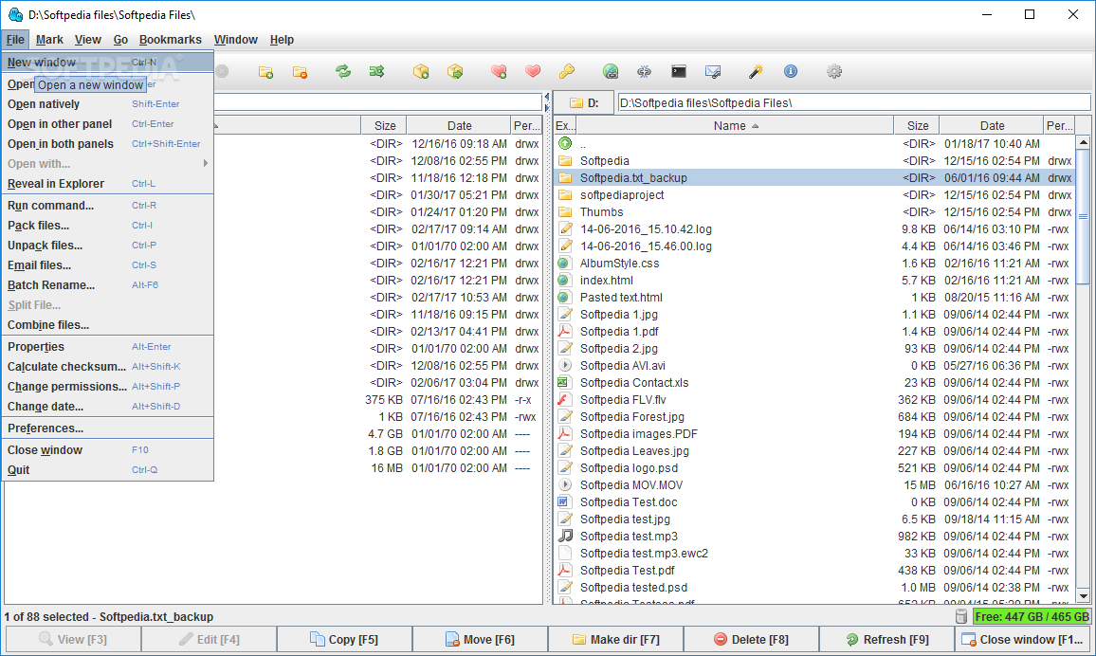Open the View menu
Image resolution: width=1096 pixels, height=656 pixels.
tap(88, 40)
